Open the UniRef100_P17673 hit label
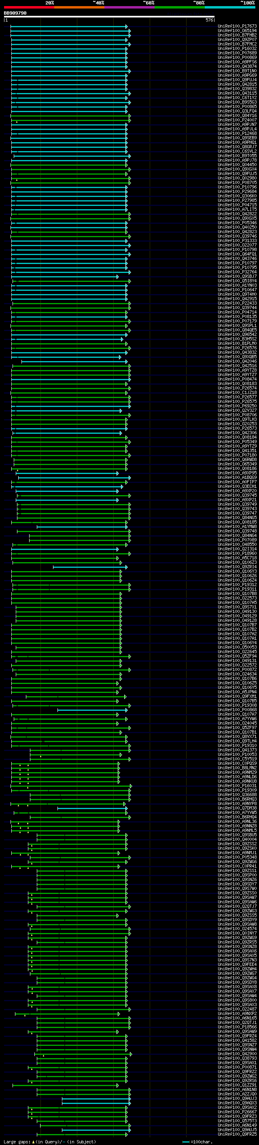The image size is (259, 1145). [x=237, y=26]
